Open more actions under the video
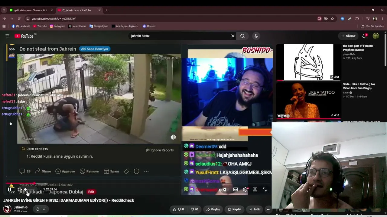The height and width of the screenshot is (217, 387). pyautogui.click(x=268, y=209)
